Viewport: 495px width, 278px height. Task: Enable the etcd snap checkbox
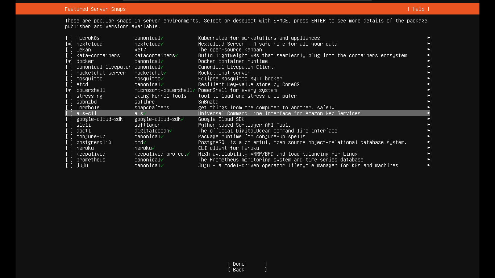[69, 84]
